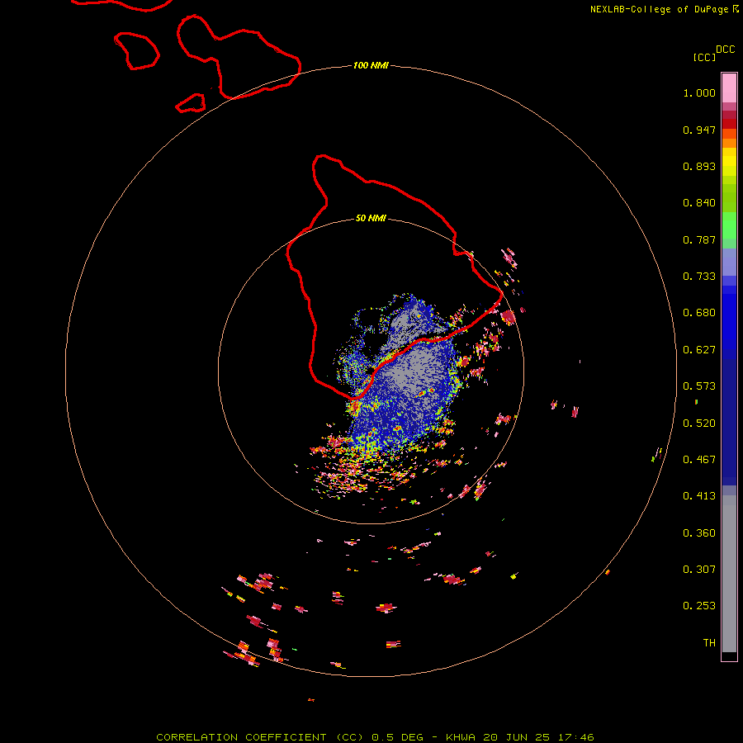Pick the bright green color bar segment

click(729, 225)
